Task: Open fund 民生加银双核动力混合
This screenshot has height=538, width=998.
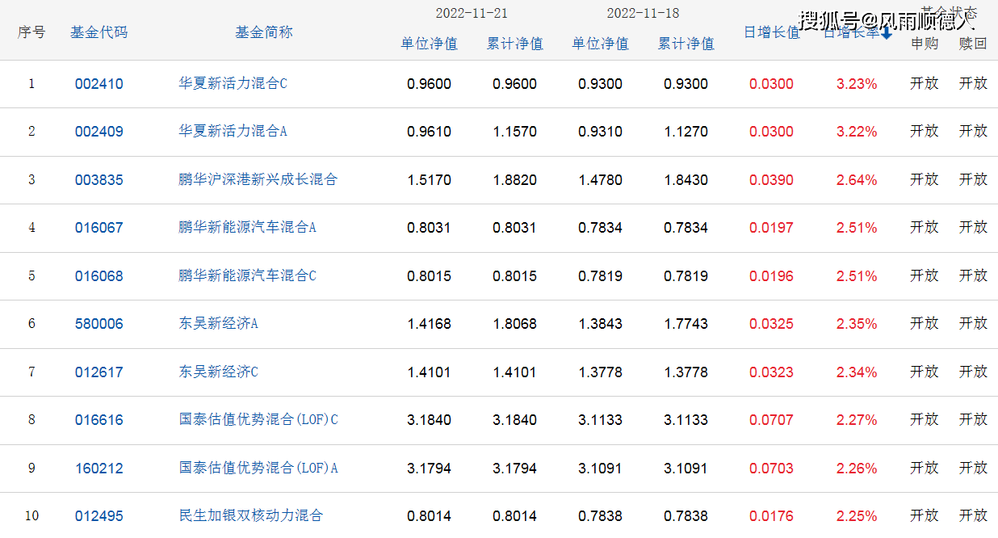Action: [250, 515]
